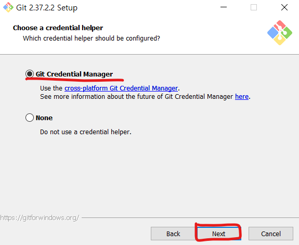The width and height of the screenshot is (299, 245).
Task: Click the 'Git 2.37.2.2 Setup' title text
Action: pyautogui.click(x=47, y=8)
